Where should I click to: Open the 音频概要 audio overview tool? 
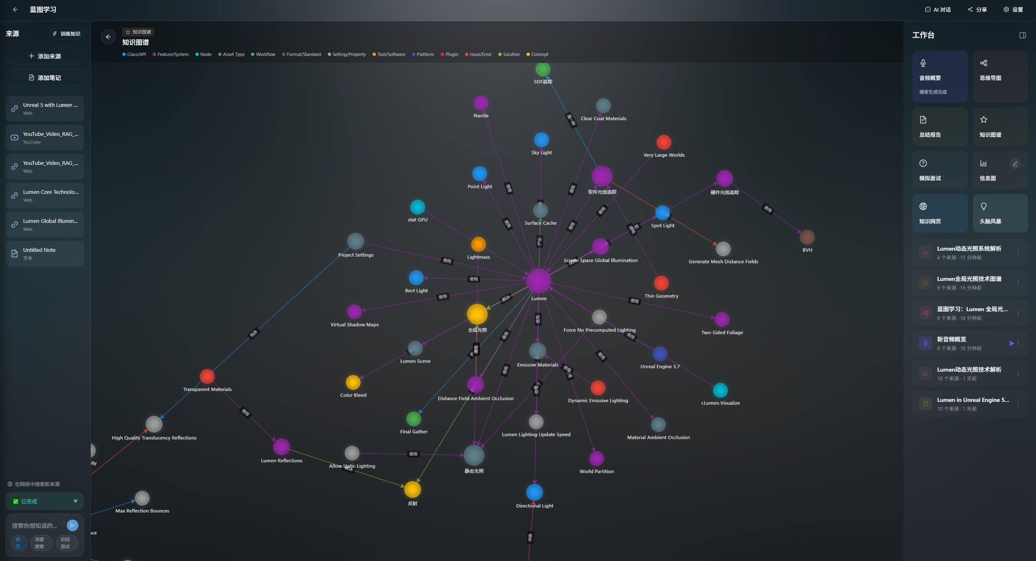[939, 76]
